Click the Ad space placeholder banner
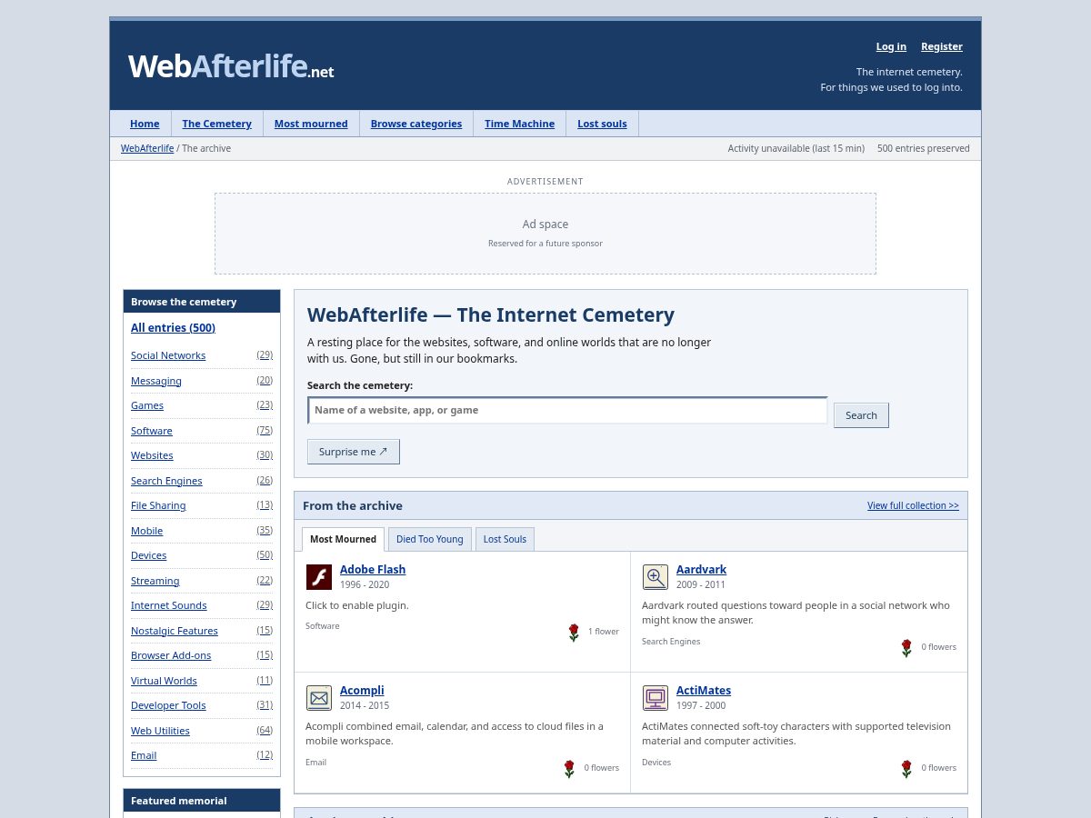Viewport: 1091px width, 818px height. [x=545, y=234]
